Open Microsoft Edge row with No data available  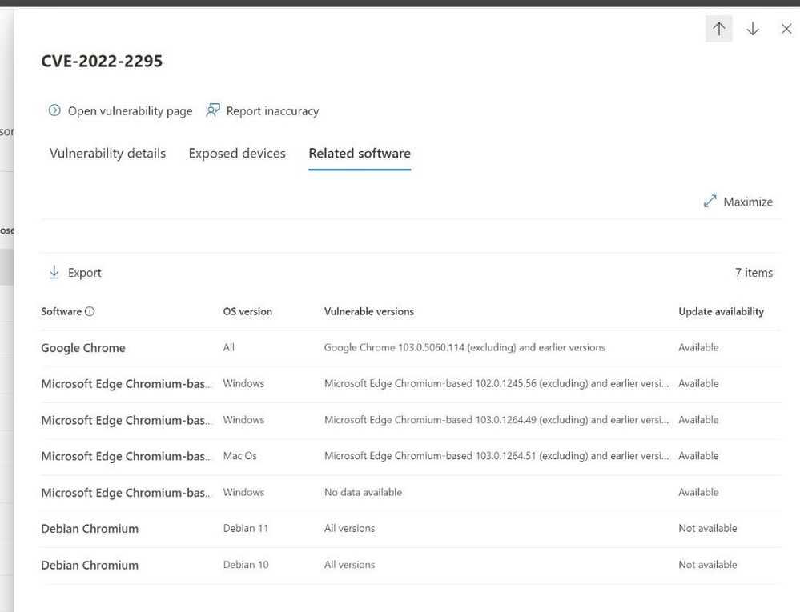411,493
